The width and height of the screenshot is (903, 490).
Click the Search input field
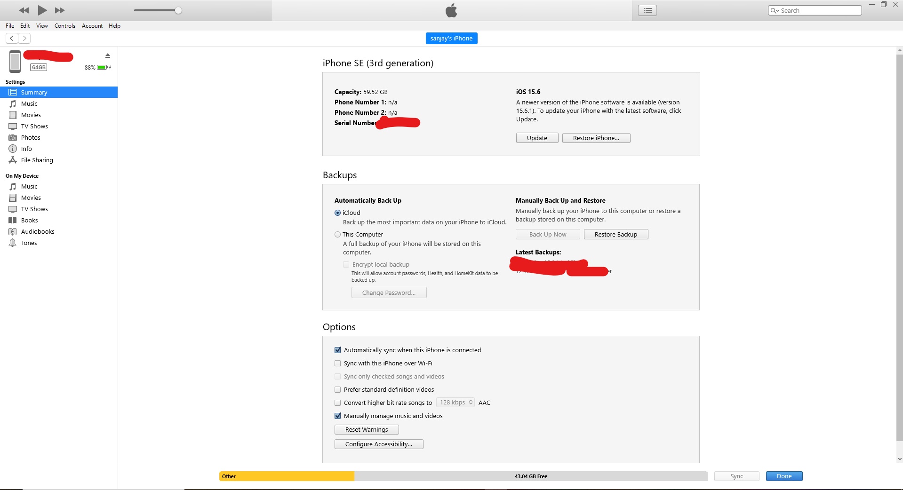(815, 10)
